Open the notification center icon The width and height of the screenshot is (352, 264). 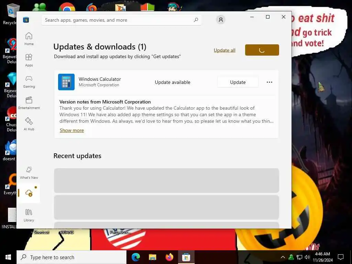tap(341, 257)
